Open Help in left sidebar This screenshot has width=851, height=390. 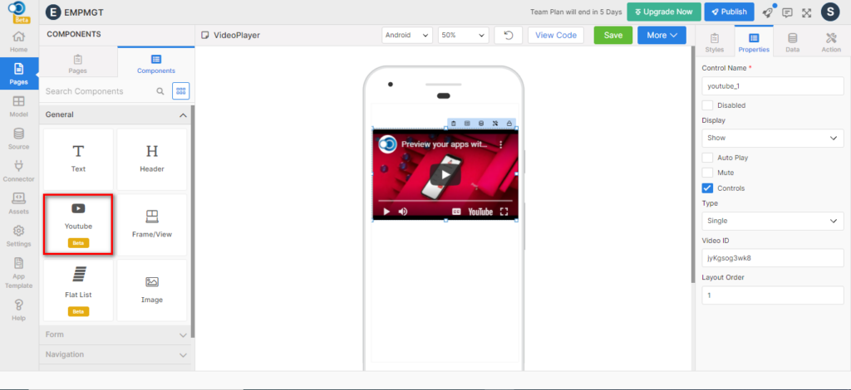pos(18,310)
